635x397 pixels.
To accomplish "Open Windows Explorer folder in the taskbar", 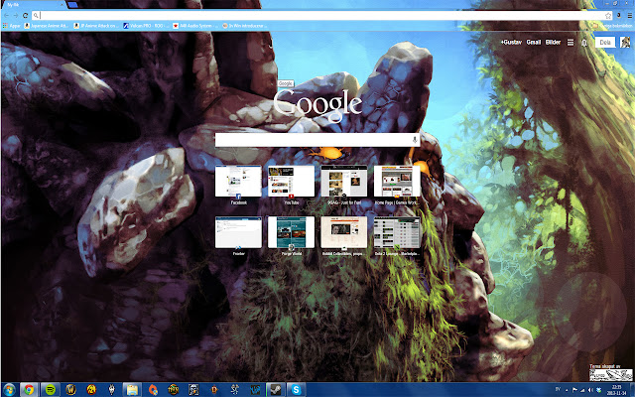I will pyautogui.click(x=132, y=390).
